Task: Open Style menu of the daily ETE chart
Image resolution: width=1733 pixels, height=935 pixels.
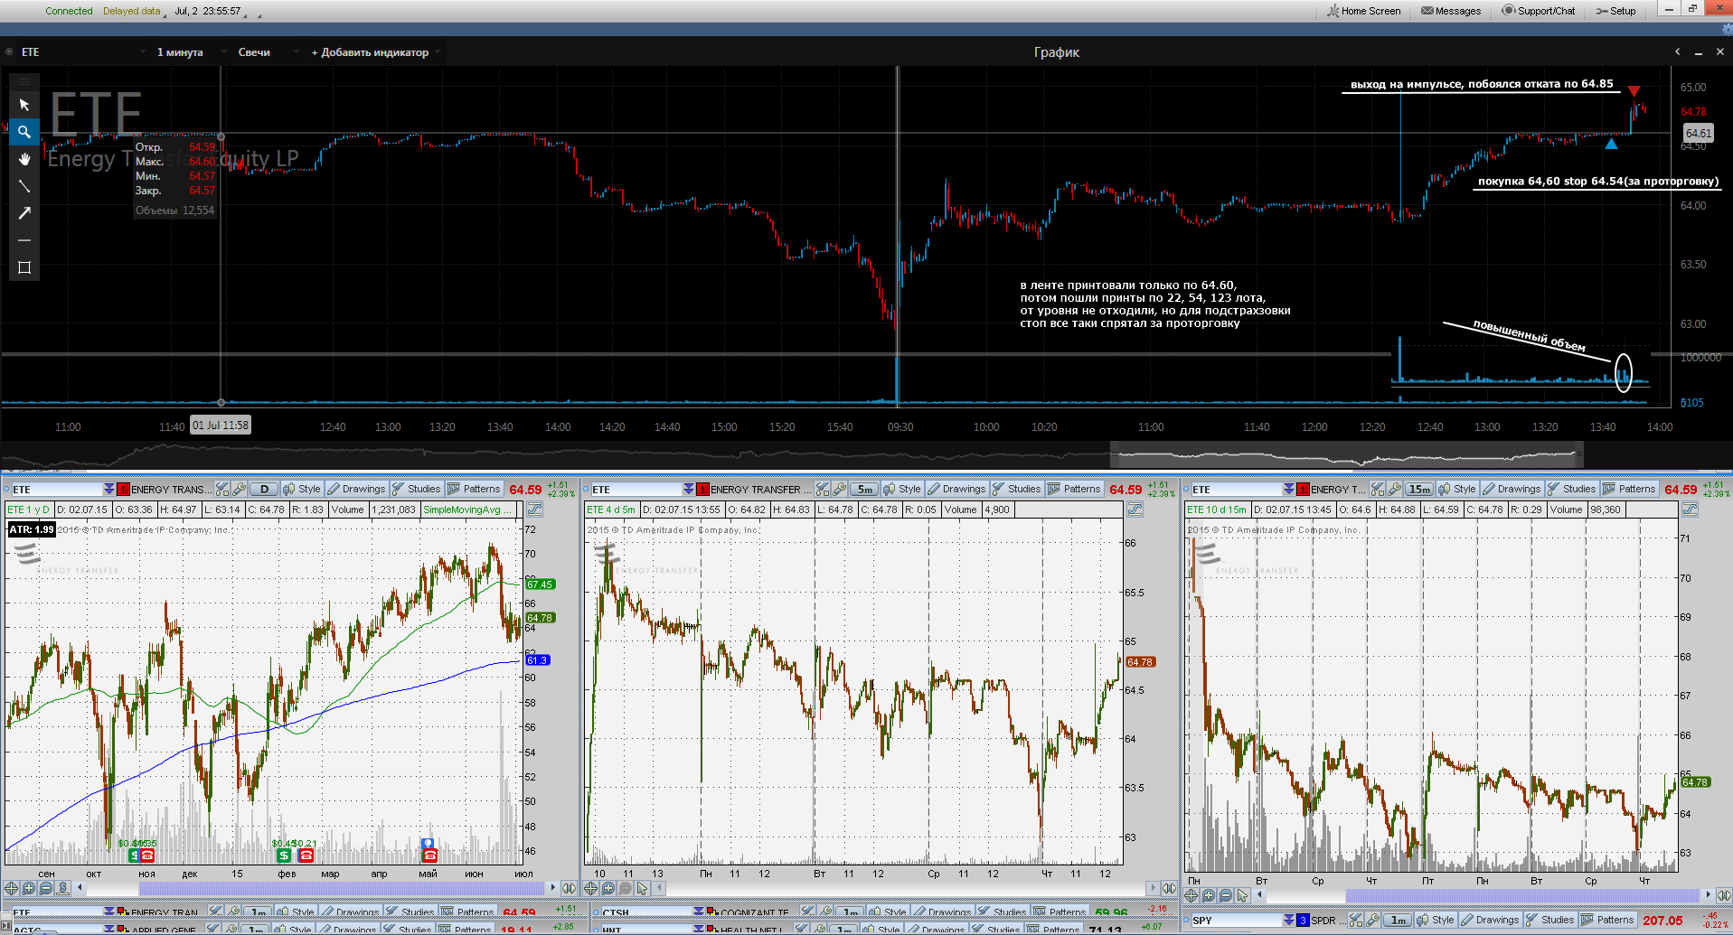Action: tap(302, 489)
